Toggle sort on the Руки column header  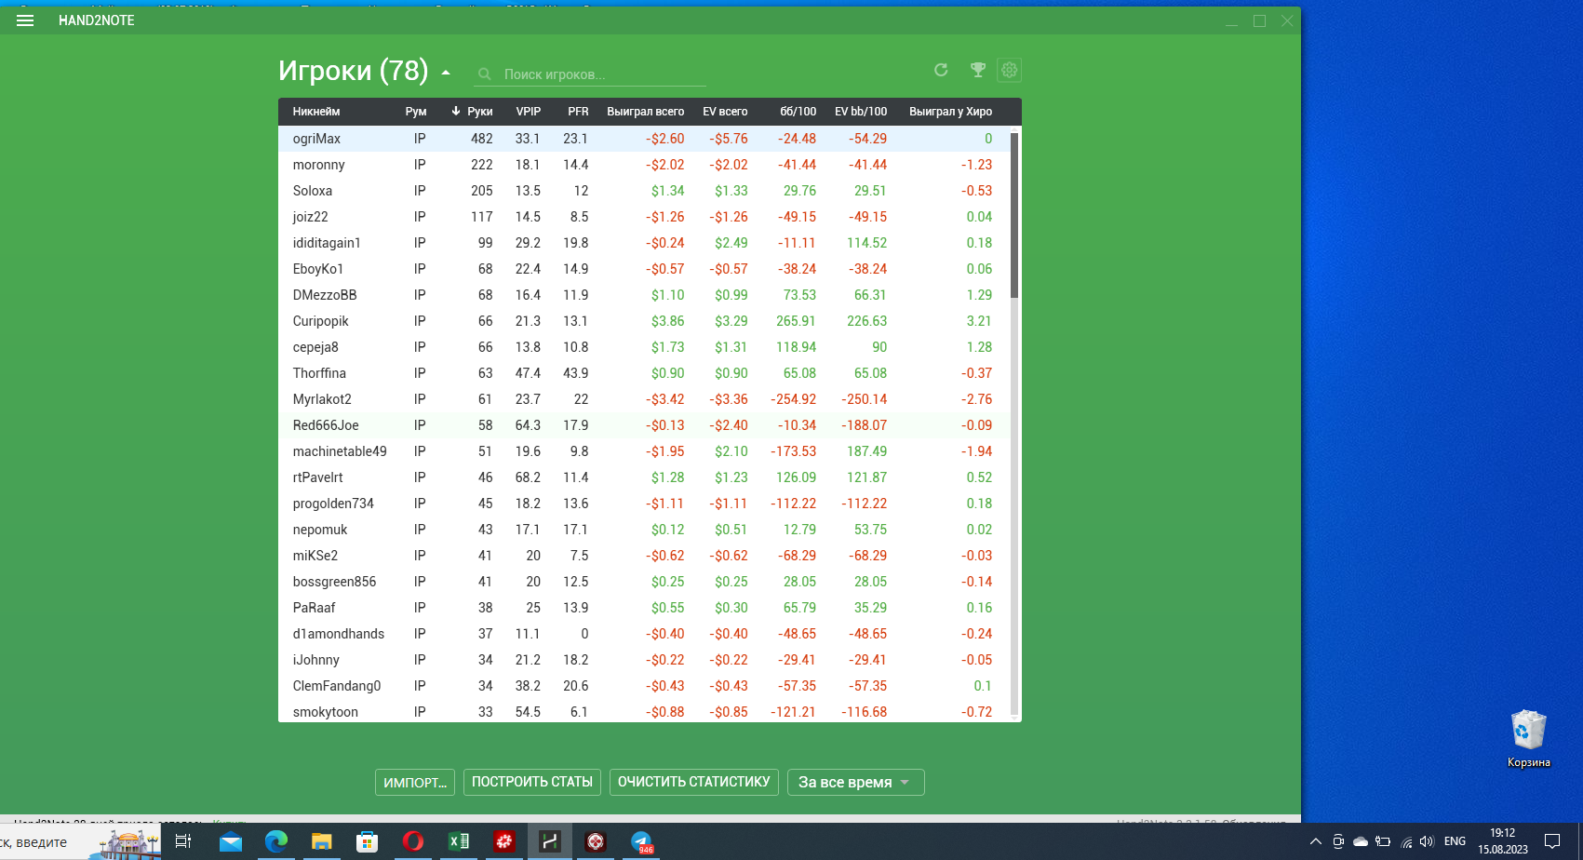tap(479, 112)
